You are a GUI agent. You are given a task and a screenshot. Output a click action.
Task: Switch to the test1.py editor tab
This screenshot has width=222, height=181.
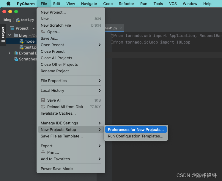(111, 28)
